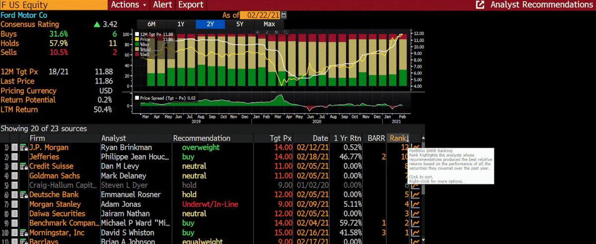The width and height of the screenshot is (596, 244).
Task: Toggle Price Spread legend series
Action: coord(166,98)
